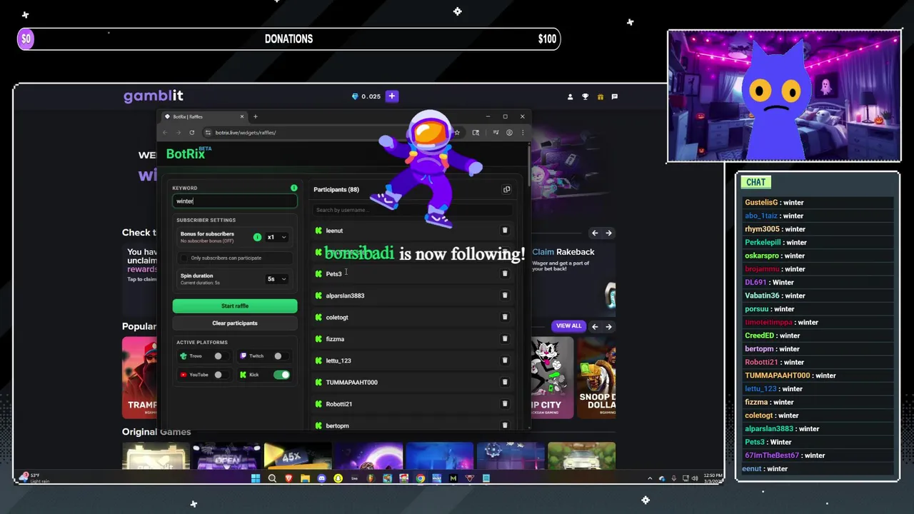
Task: Delete participant leenut with trash icon
Action: tap(505, 231)
